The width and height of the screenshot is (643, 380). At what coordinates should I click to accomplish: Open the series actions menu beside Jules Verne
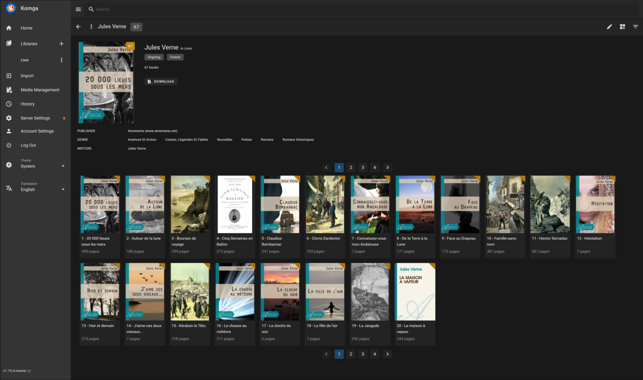[91, 26]
